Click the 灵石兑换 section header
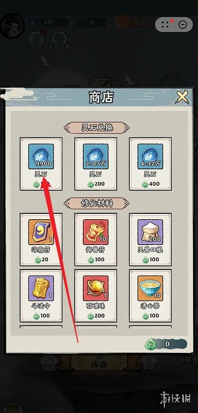Screen dimensions: 198x413 pyautogui.click(x=97, y=128)
